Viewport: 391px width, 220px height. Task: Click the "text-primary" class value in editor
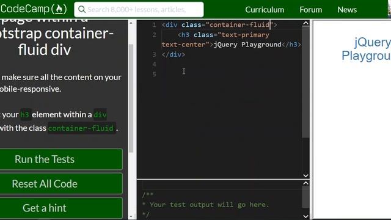(246, 35)
